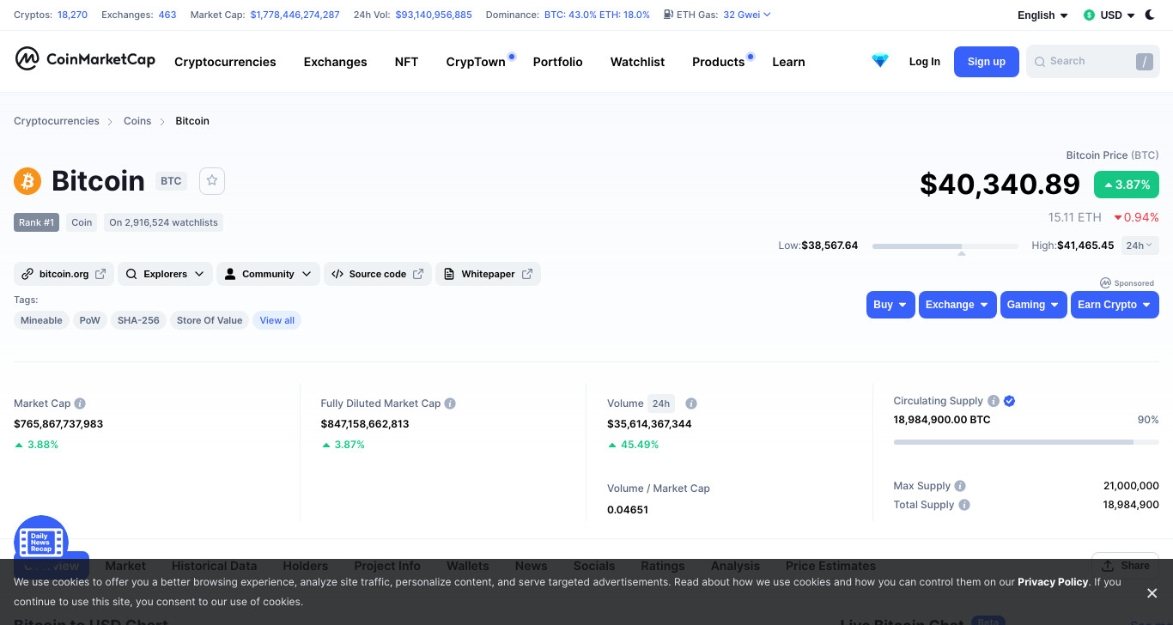Click the Coin badge

tap(82, 222)
